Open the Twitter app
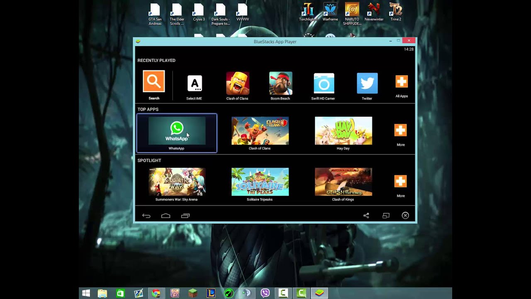 click(367, 83)
